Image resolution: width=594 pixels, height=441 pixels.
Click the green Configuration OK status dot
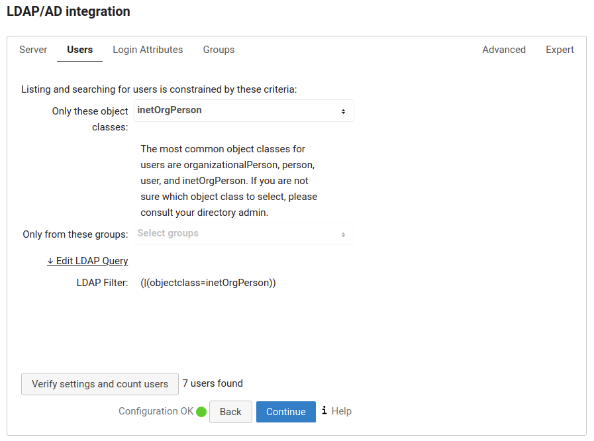coord(201,412)
